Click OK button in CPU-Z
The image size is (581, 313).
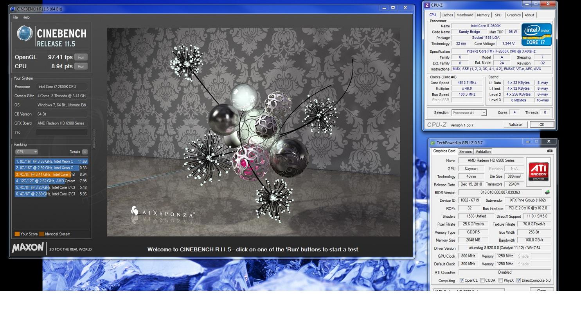click(x=542, y=124)
